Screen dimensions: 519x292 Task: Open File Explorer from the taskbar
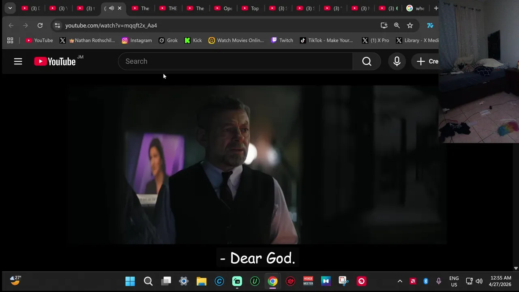pos(202,281)
